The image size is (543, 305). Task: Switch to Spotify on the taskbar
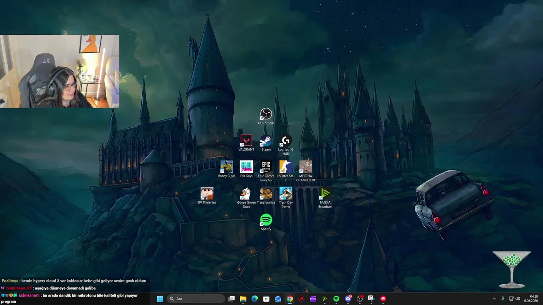pyautogui.click(x=336, y=299)
